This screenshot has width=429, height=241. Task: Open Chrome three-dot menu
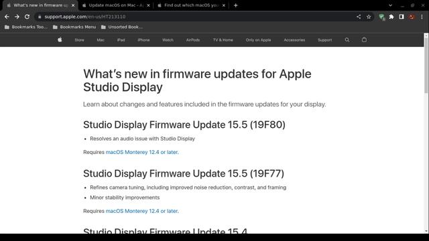tap(422, 17)
